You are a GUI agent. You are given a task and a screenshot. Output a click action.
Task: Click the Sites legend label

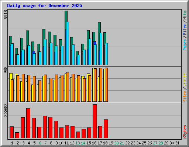click(185, 96)
